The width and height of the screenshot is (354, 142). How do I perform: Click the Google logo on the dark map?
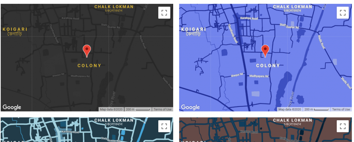[x=12, y=107]
